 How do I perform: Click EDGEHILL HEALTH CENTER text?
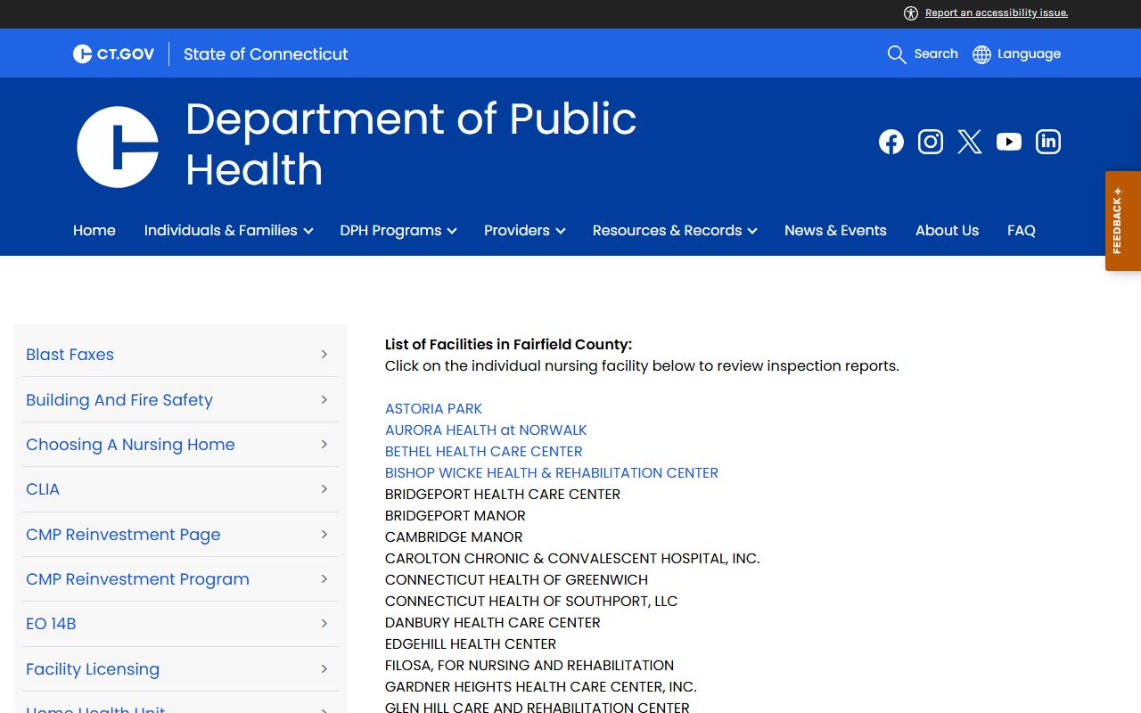471,644
